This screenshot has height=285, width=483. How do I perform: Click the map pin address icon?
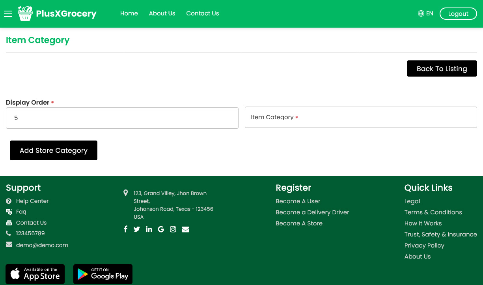tap(125, 193)
